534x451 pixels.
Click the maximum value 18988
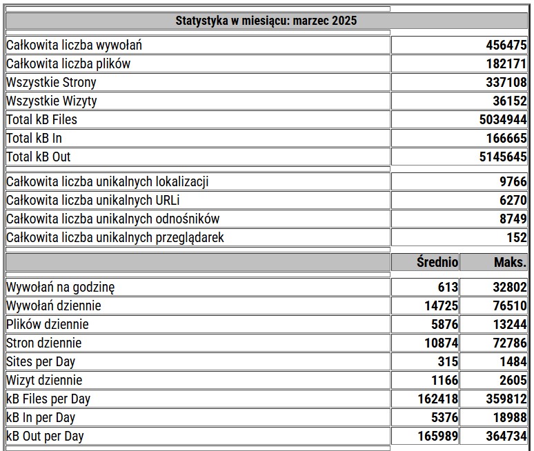(x=509, y=417)
